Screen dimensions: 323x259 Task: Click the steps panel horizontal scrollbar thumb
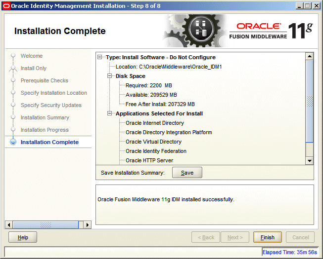click(x=46, y=225)
